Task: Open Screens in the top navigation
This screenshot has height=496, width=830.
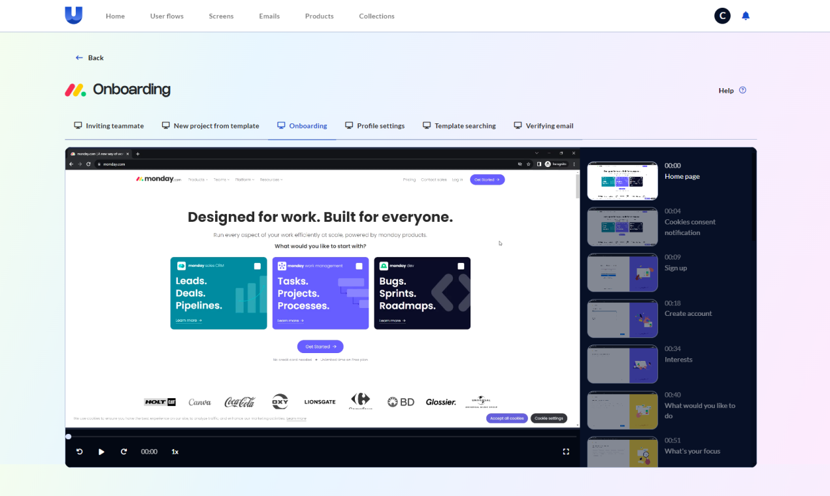Action: (x=221, y=16)
